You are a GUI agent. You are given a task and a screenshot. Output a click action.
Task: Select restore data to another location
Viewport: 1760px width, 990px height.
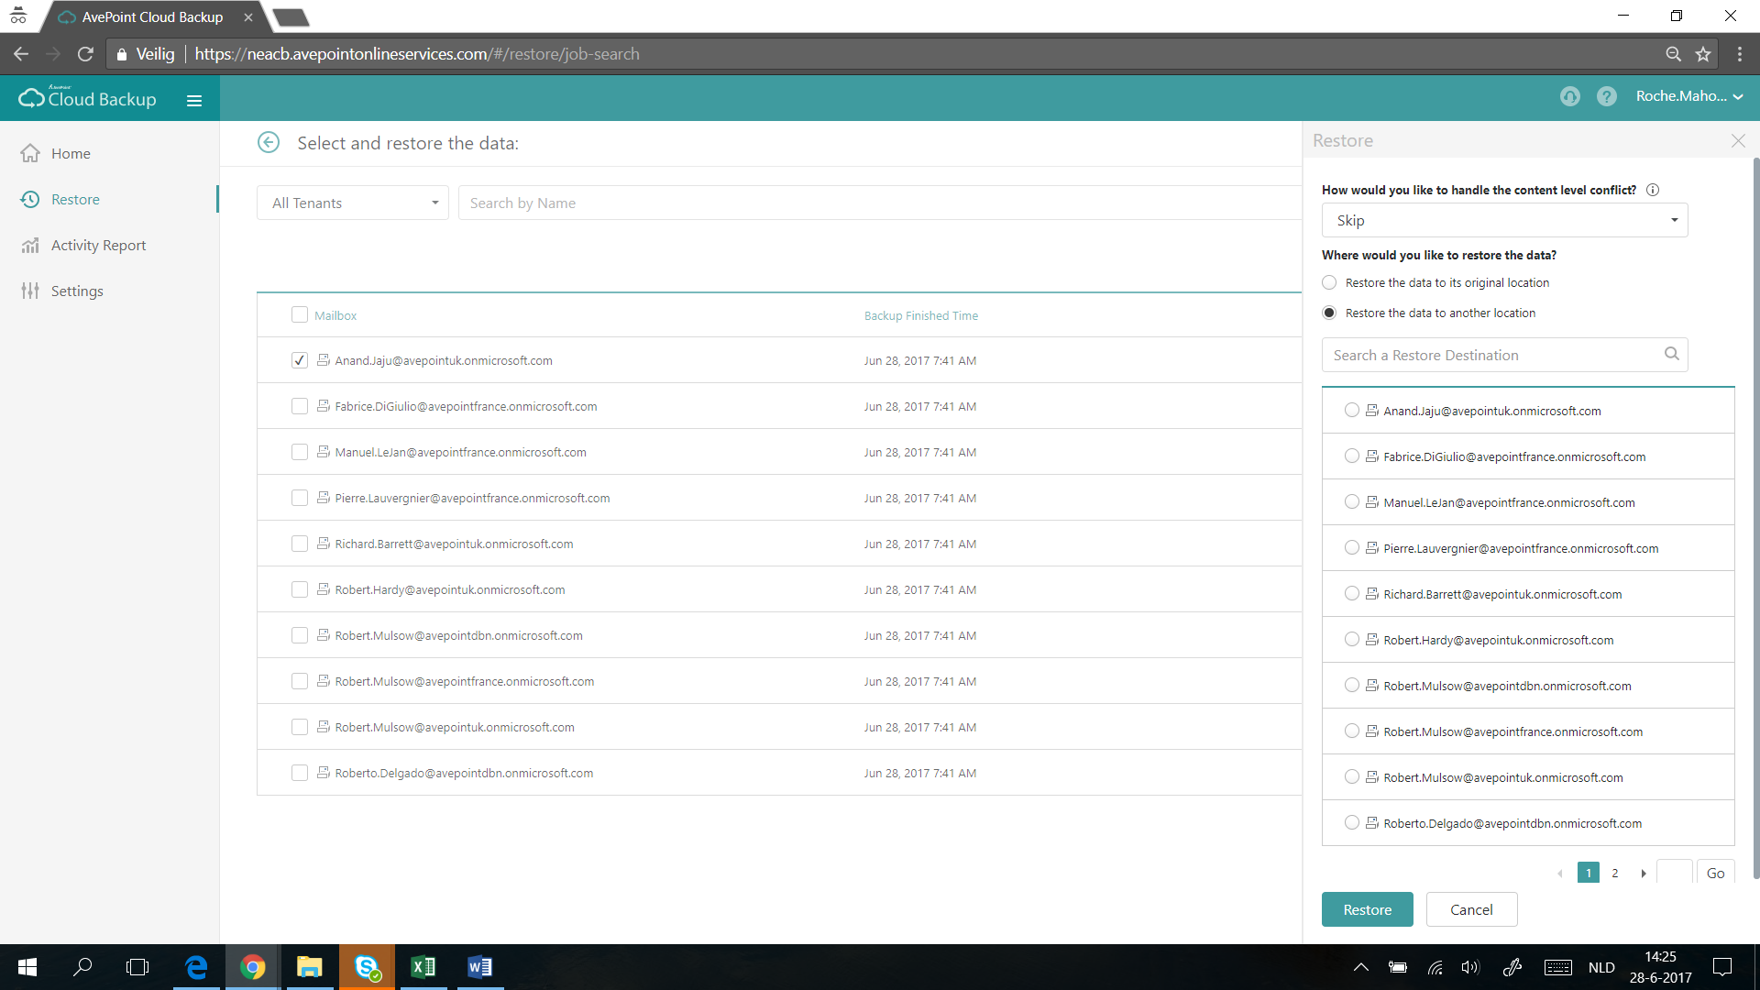click(x=1329, y=313)
